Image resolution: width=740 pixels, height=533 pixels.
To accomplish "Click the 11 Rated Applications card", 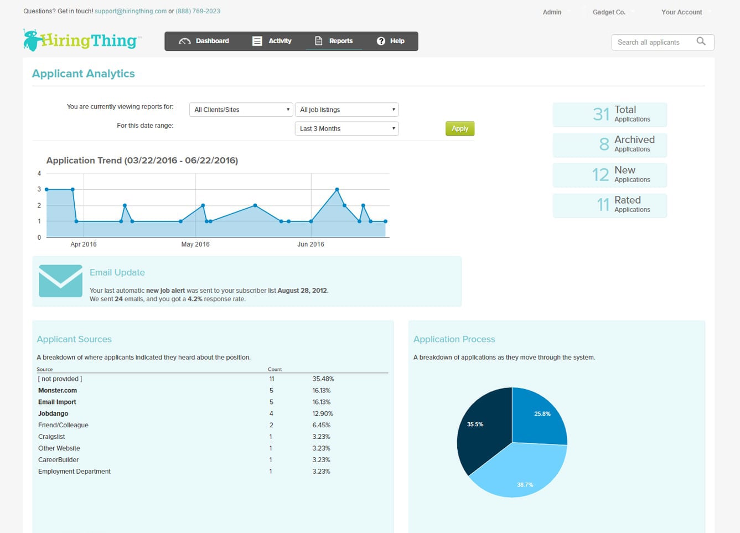I will pos(610,205).
